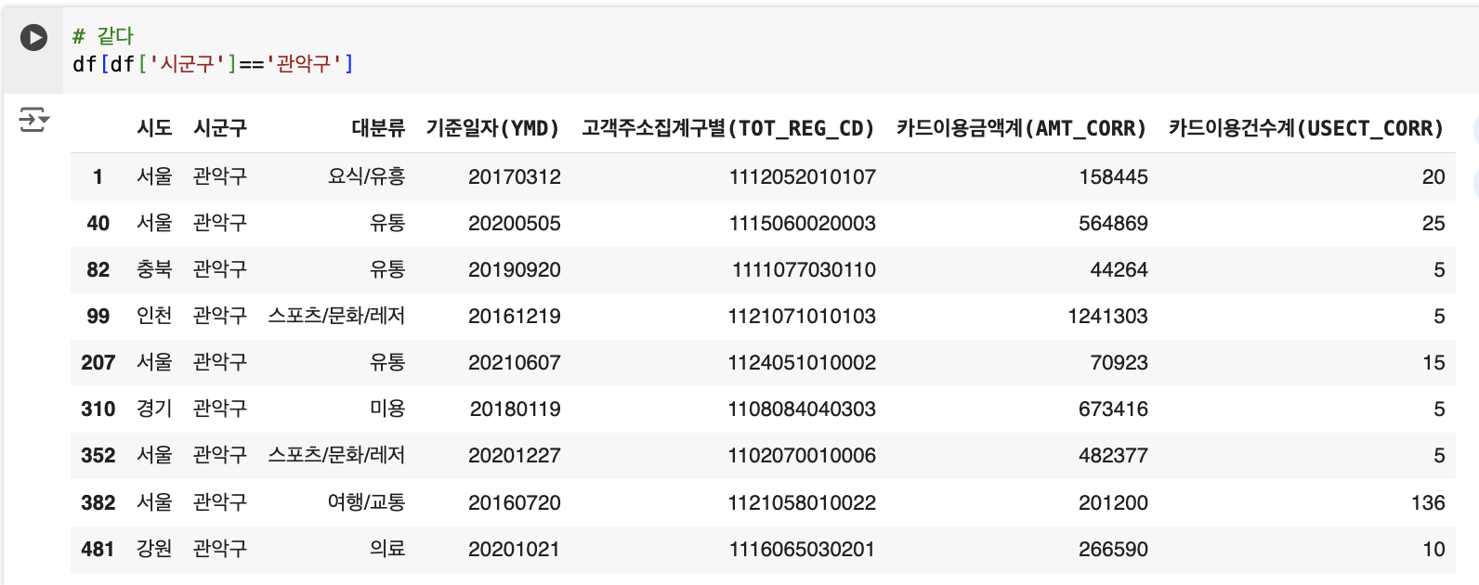Screen dimensions: 1479x585
Task: Click the code line df[df['시군구']=='관악구']
Action: tap(213, 64)
